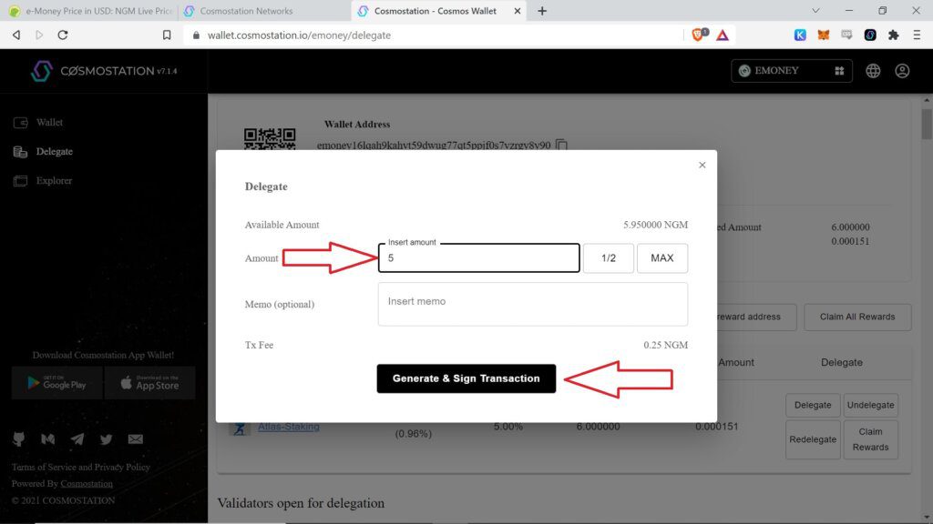This screenshot has width=933, height=524.
Task: Open the Keplr extension icon
Action: (x=800, y=35)
